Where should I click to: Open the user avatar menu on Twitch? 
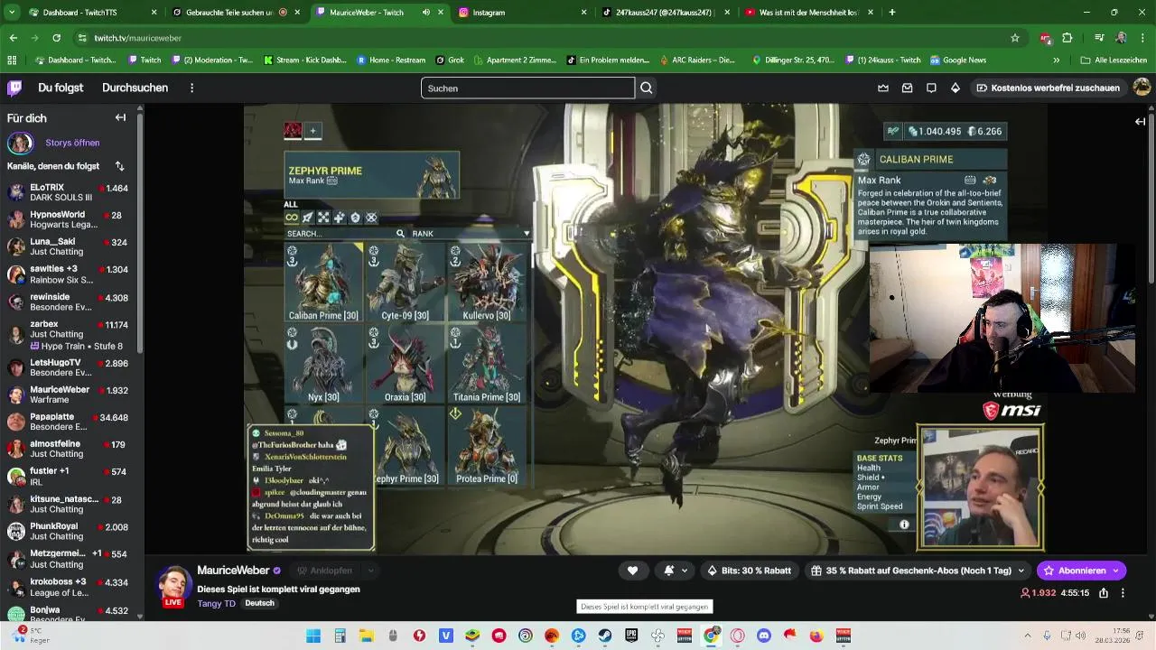click(x=1142, y=88)
